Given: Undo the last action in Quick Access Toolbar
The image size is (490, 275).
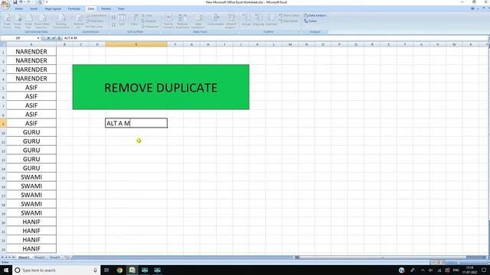Looking at the screenshot, I should coord(21,2).
